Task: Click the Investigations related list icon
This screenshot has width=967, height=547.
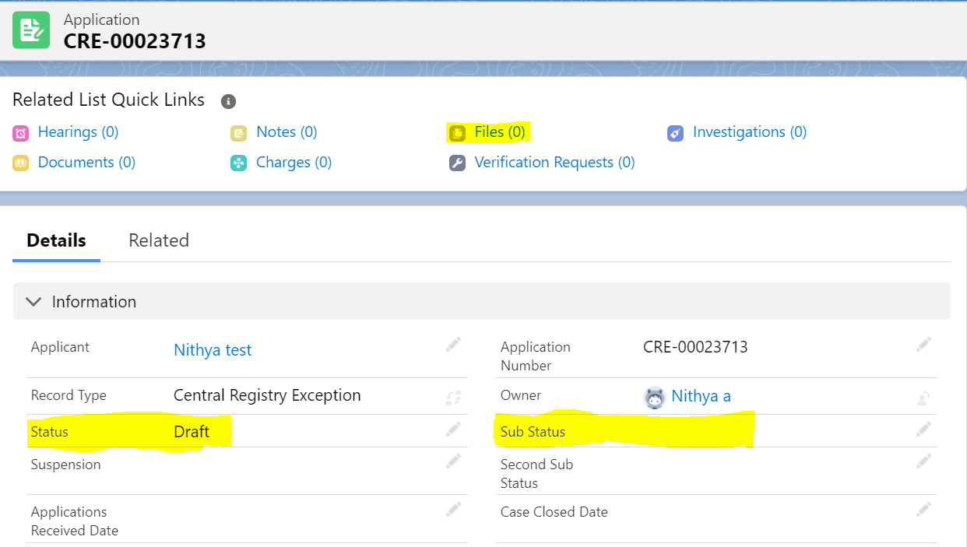Action: (675, 133)
